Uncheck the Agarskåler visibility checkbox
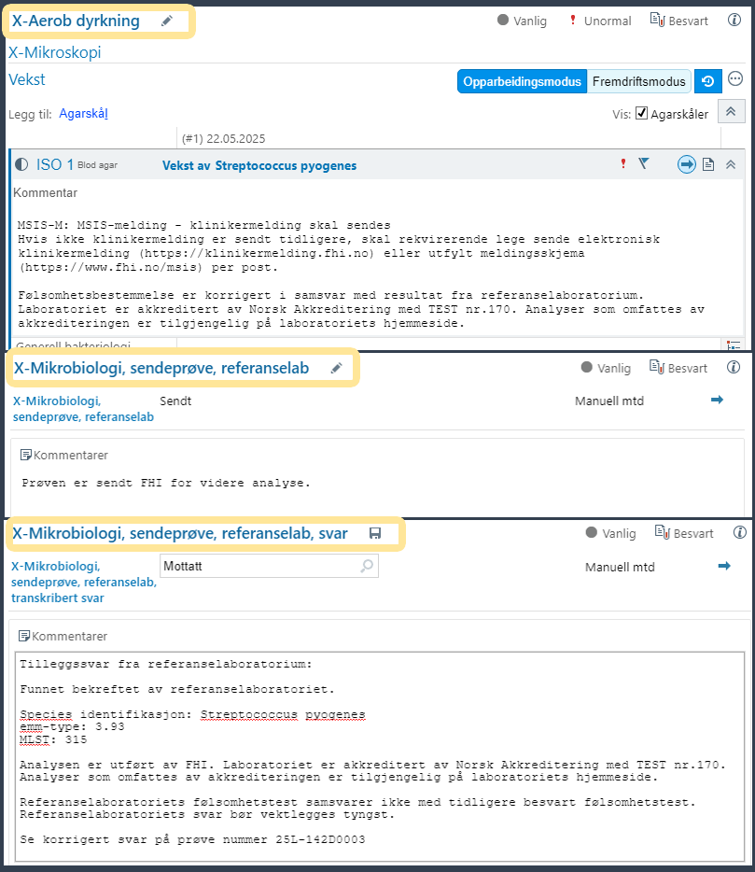The height and width of the screenshot is (872, 755). (x=641, y=113)
